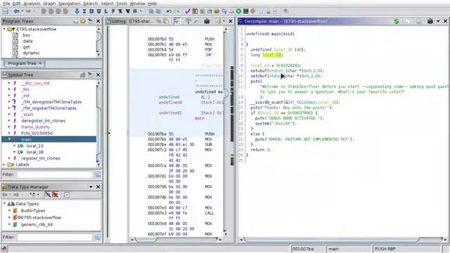Open the Decompile panel dropdown menu arrow
Image resolution: width=450 pixels, height=253 pixels.
pos(438,21)
